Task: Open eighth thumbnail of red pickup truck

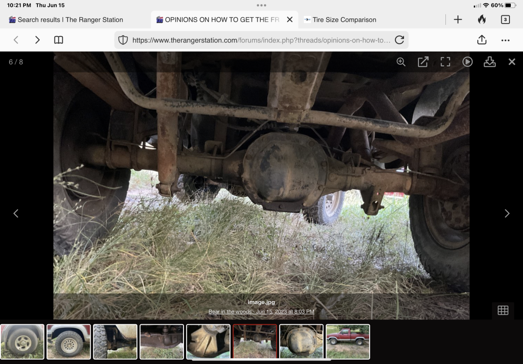Action: [x=348, y=342]
